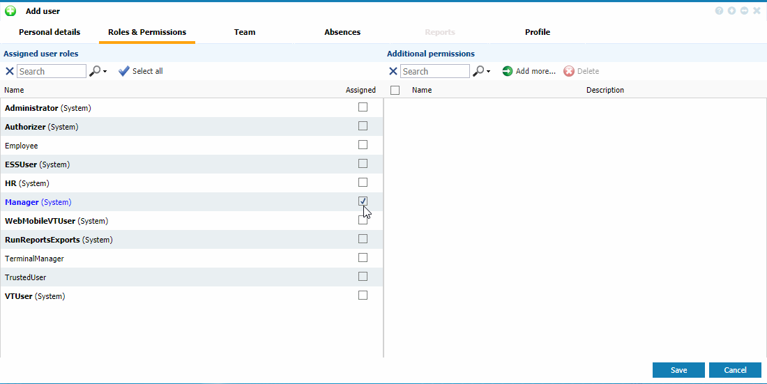Open the Absences tab

coord(342,32)
